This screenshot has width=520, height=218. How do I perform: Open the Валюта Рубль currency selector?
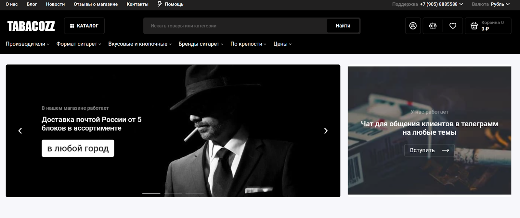pos(491,4)
